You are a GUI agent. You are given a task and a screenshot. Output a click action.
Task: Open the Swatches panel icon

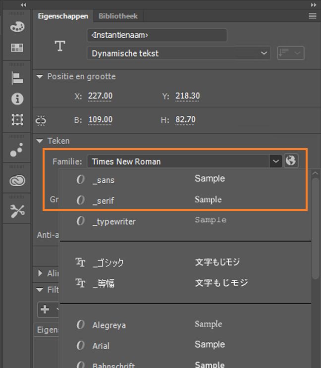pyautogui.click(x=17, y=48)
